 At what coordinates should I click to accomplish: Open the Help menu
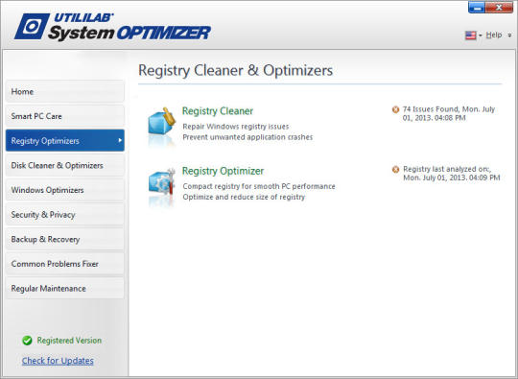(494, 35)
